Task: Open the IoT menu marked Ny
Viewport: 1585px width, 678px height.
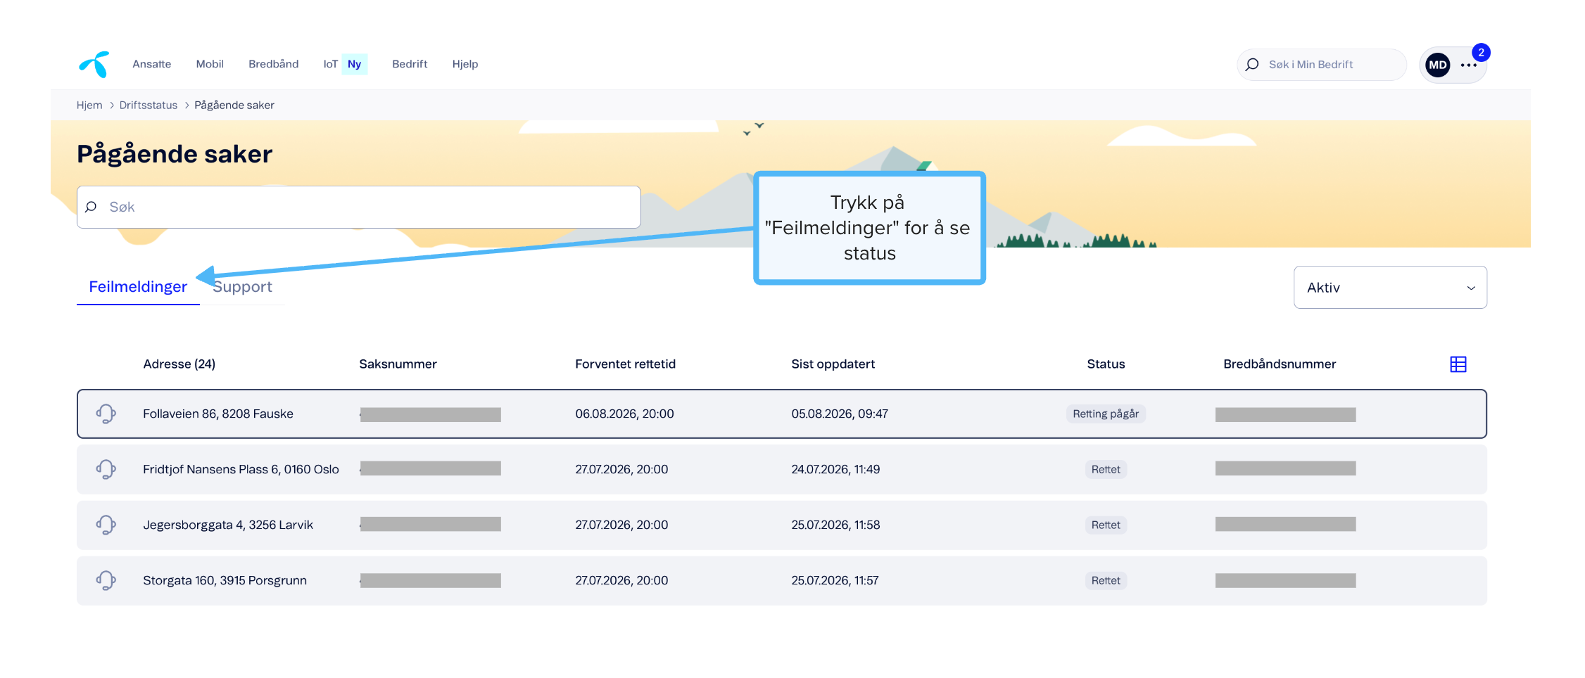Action: pos(345,64)
